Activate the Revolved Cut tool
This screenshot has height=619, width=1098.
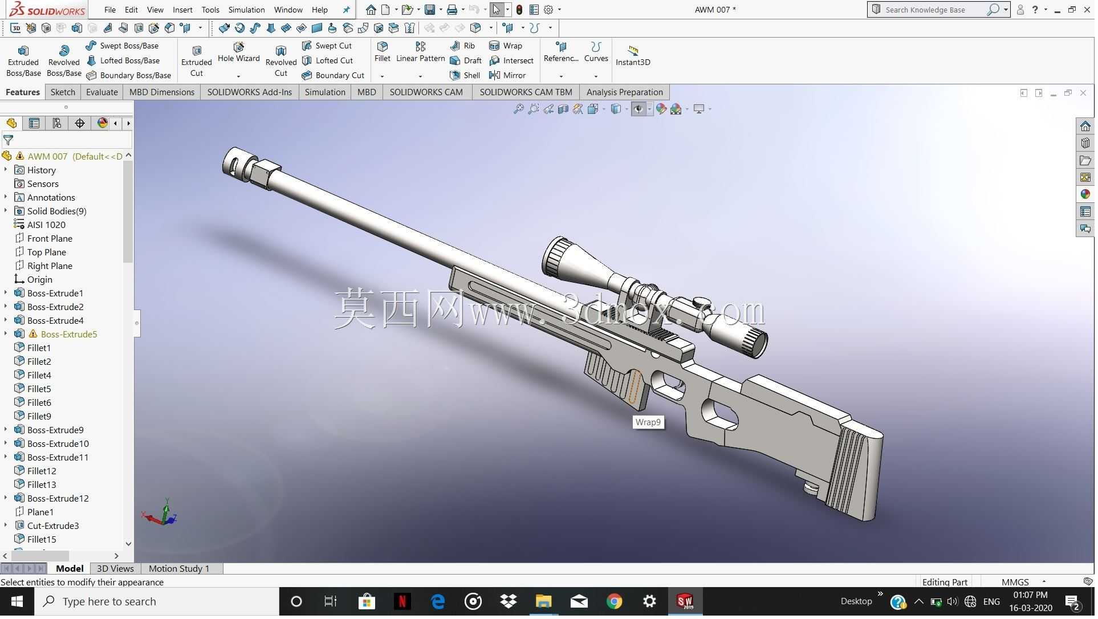pyautogui.click(x=281, y=61)
